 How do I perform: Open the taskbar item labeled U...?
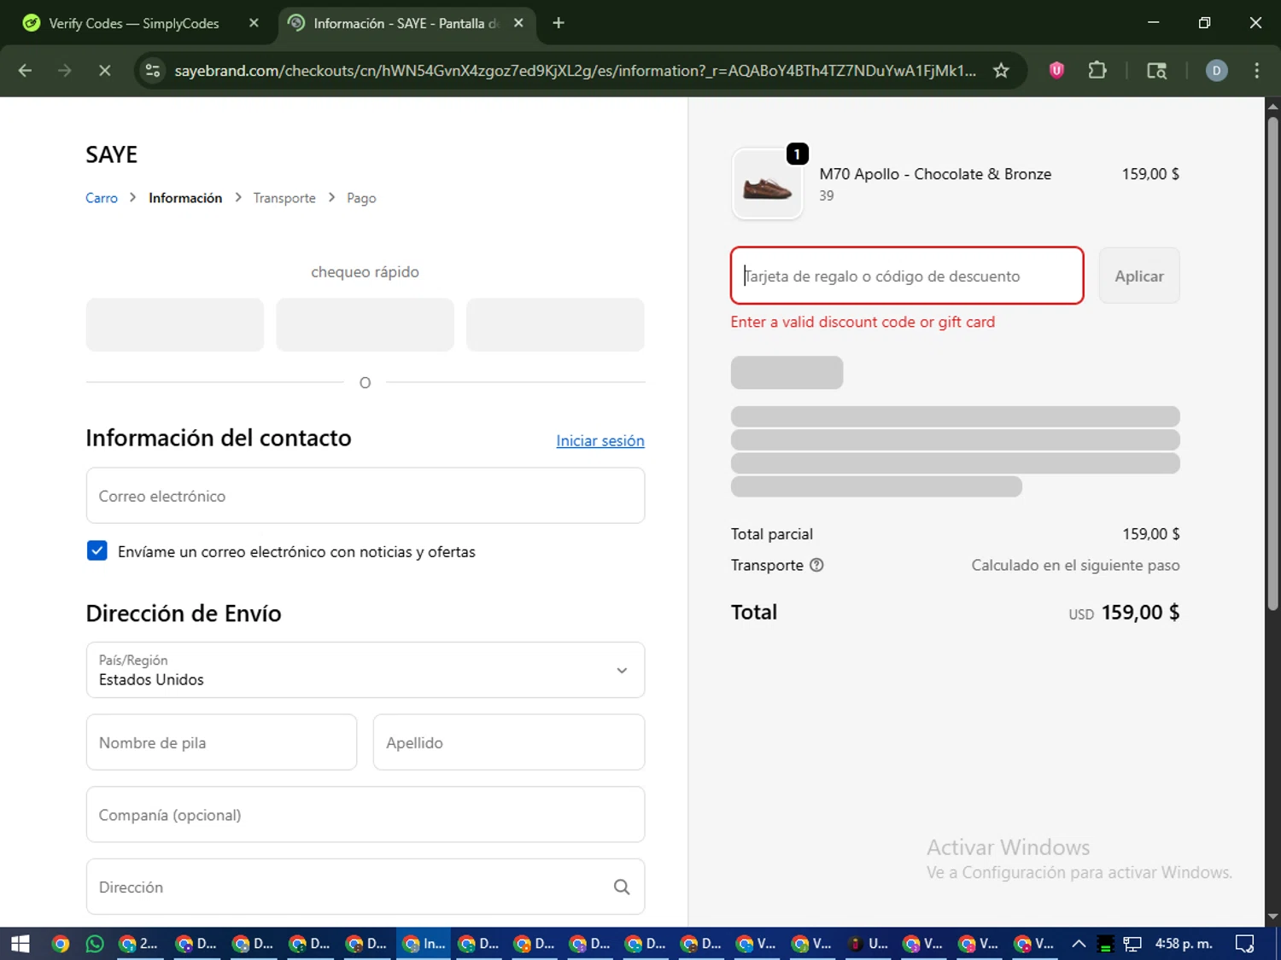tap(869, 944)
